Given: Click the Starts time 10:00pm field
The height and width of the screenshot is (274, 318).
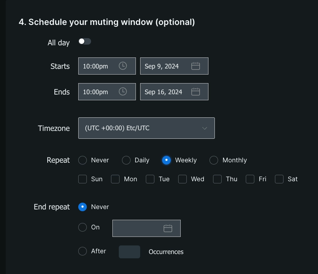Looking at the screenshot, I should click(x=99, y=66).
